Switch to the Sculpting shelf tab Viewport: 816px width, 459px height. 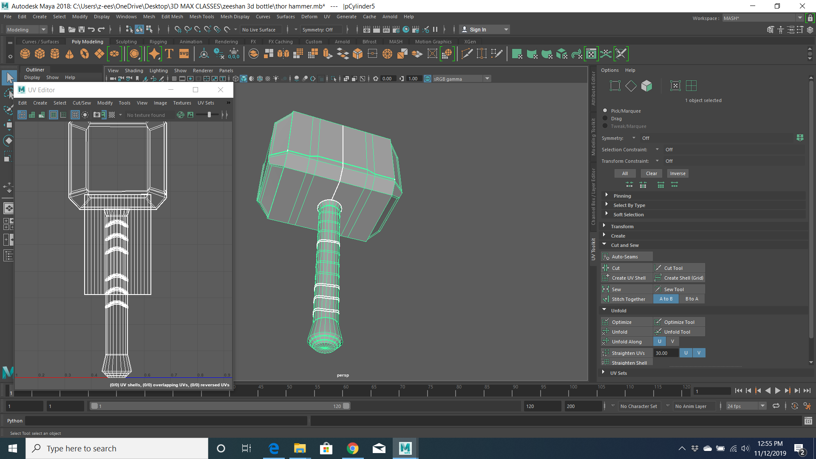[x=126, y=41]
